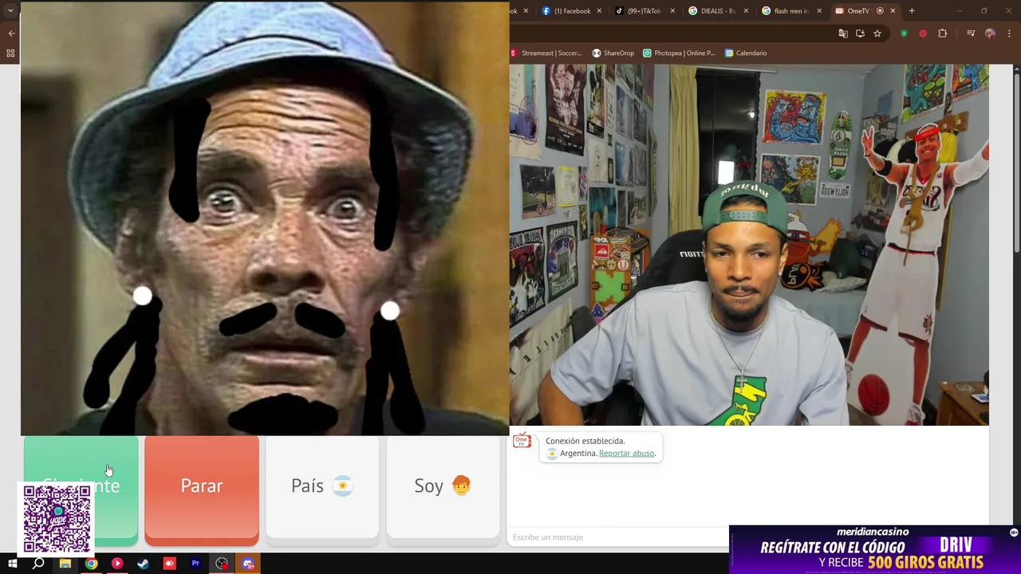This screenshot has width=1021, height=574.
Task: Open Calendario bookmark
Action: (x=746, y=53)
